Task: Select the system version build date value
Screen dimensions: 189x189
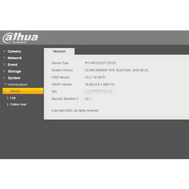Action: point(116,70)
